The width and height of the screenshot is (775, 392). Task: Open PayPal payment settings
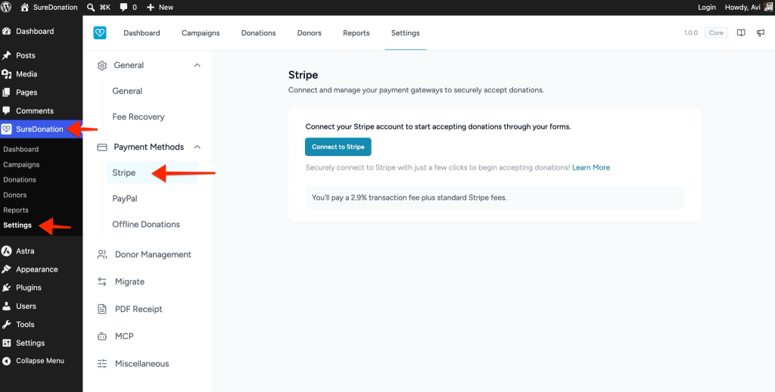[125, 198]
